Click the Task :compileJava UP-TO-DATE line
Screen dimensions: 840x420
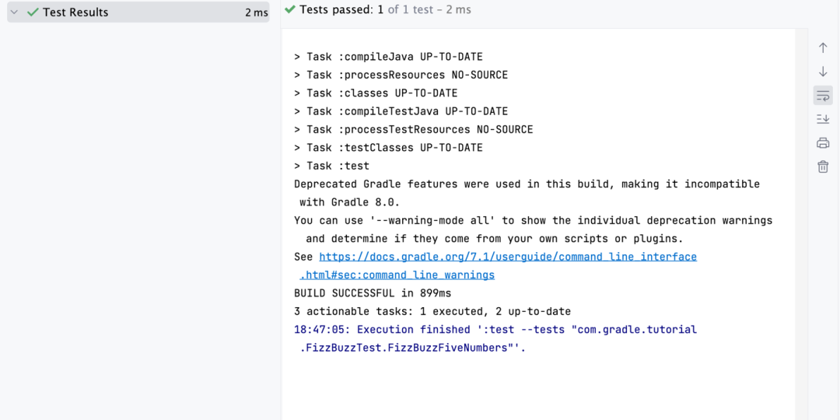point(388,57)
